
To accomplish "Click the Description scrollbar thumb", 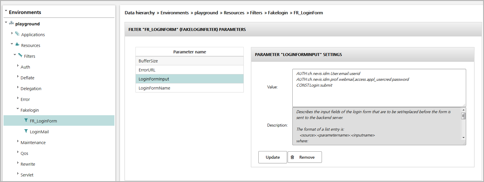I will pos(464,116).
